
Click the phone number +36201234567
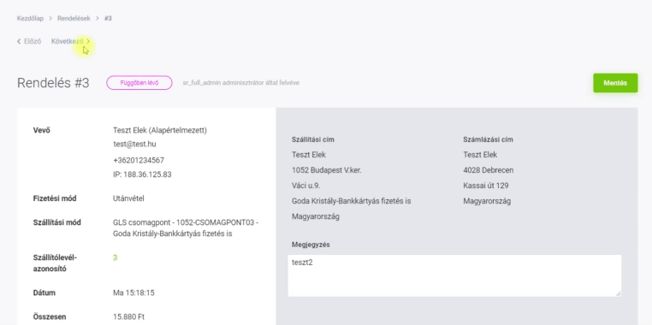click(139, 160)
